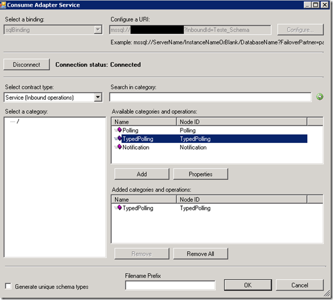Enable Generate unique schema types checkbox
The height and width of the screenshot is (300, 333).
click(x=8, y=286)
